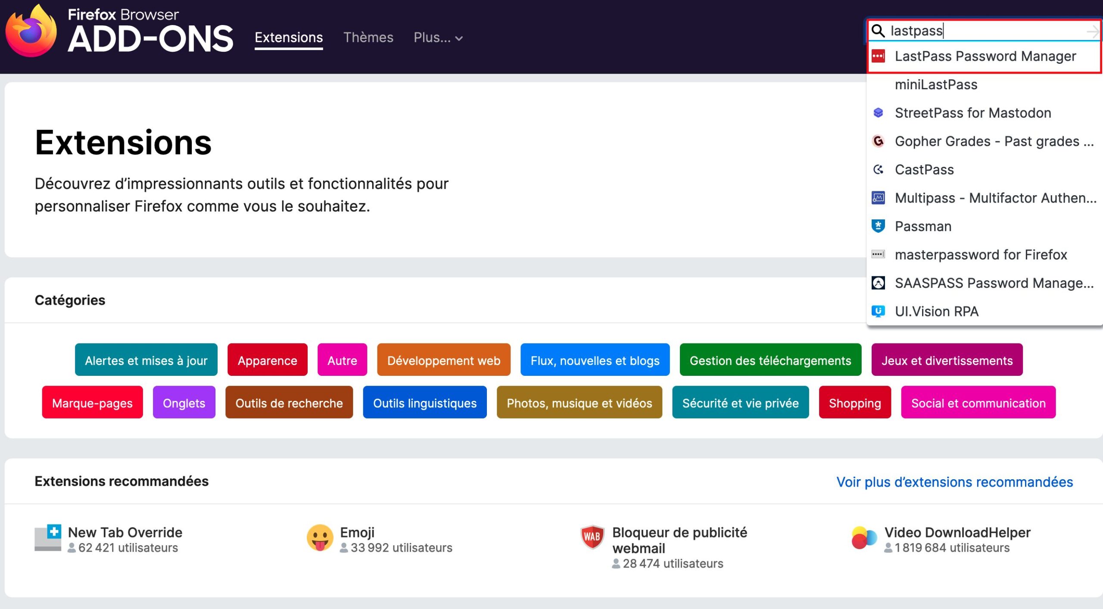
Task: Click the Emoji extension icon
Action: pos(320,538)
